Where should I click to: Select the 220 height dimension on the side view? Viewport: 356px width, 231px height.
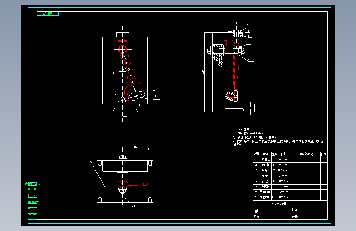click(203, 72)
